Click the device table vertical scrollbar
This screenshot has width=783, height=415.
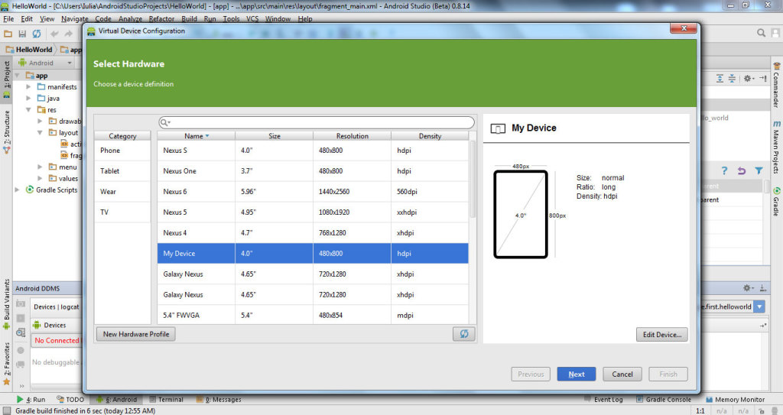pos(473,180)
